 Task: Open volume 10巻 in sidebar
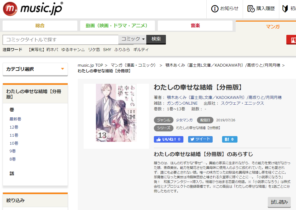pyautogui.click(x=14, y=143)
